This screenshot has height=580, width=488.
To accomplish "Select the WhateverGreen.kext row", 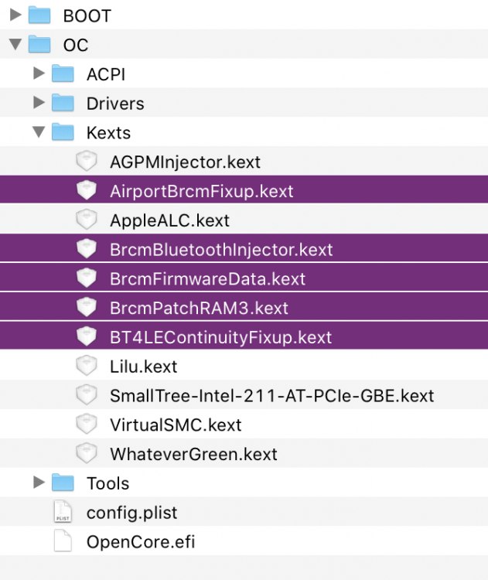I will 244,453.
